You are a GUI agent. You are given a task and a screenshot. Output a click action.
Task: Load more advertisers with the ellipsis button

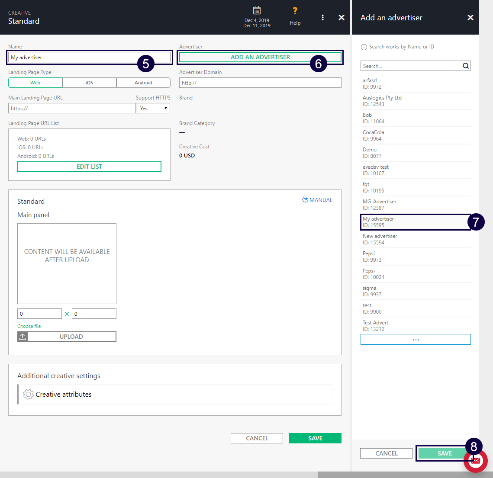(416, 340)
